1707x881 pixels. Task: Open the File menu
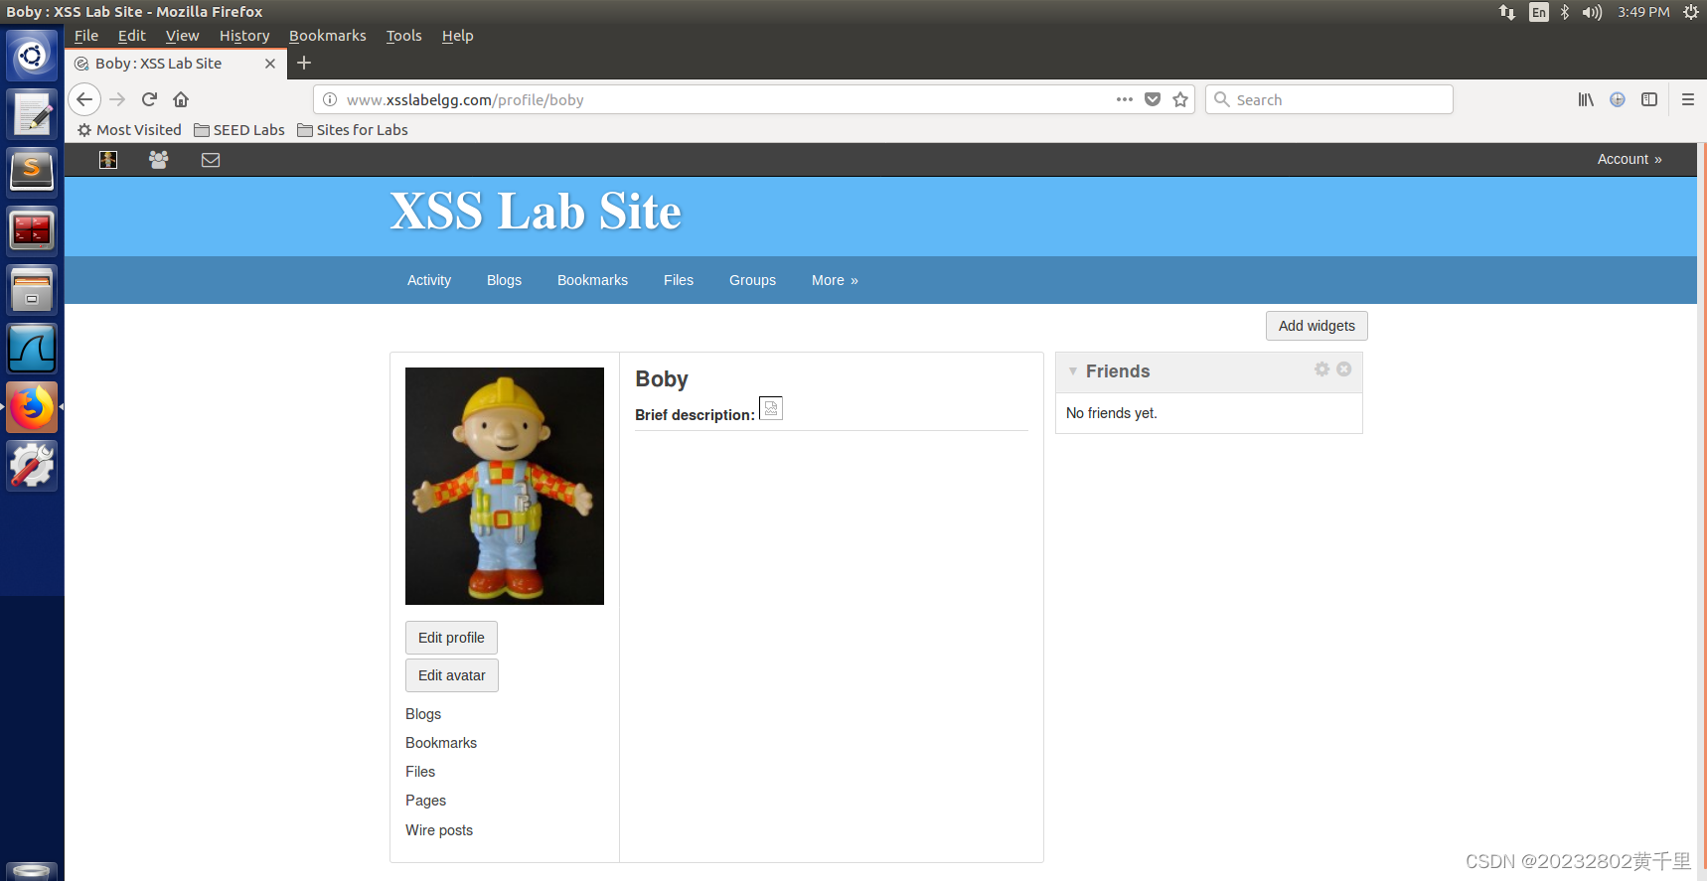click(86, 36)
